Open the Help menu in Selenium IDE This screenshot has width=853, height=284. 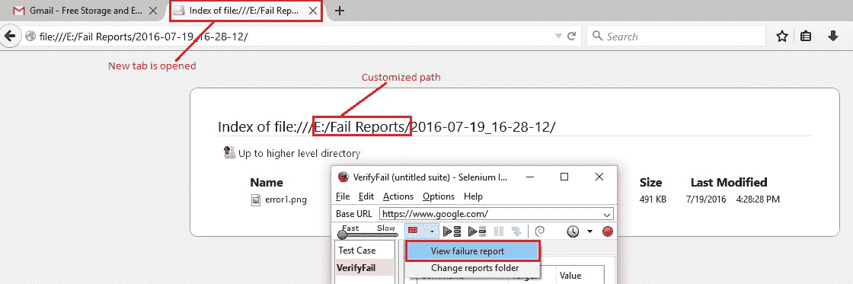473,196
